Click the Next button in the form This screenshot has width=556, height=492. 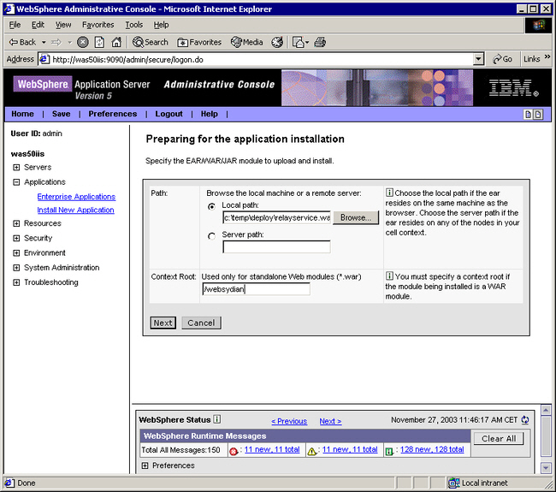[x=163, y=323]
